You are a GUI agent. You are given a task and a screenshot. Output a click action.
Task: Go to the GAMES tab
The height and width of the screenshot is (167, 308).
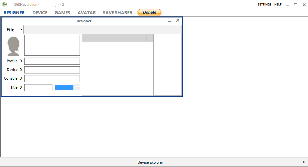[62, 13]
